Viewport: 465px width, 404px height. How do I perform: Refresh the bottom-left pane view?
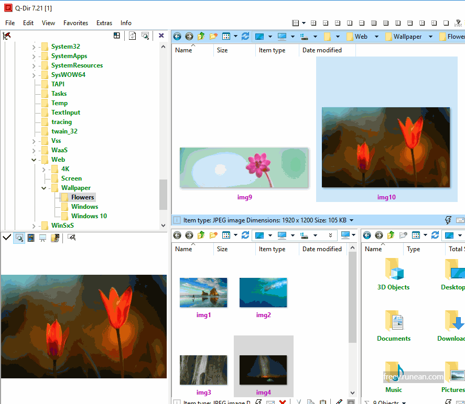(x=245, y=235)
